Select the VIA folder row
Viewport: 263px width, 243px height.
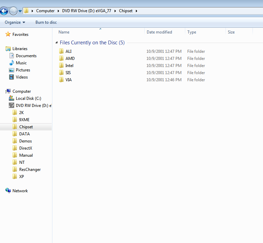coord(69,80)
